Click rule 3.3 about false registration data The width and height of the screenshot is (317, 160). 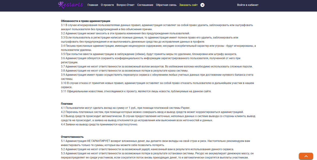[149, 40]
